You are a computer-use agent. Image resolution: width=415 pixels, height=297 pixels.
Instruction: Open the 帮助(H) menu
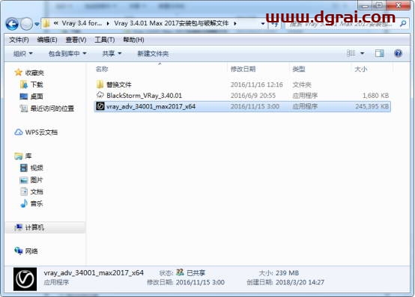click(x=133, y=40)
